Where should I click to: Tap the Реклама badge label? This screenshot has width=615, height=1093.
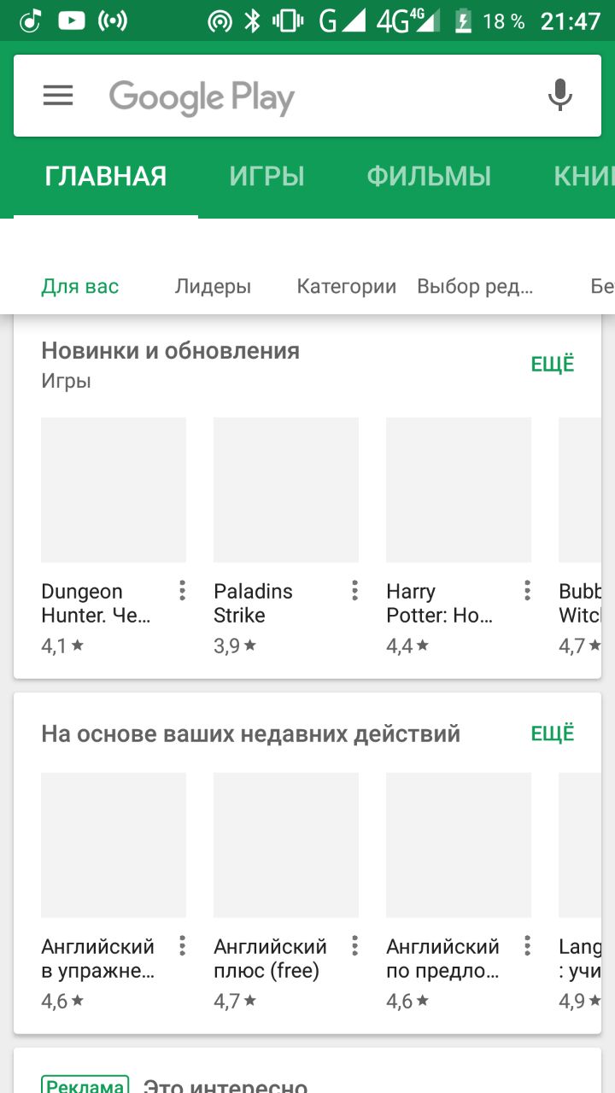click(85, 1086)
